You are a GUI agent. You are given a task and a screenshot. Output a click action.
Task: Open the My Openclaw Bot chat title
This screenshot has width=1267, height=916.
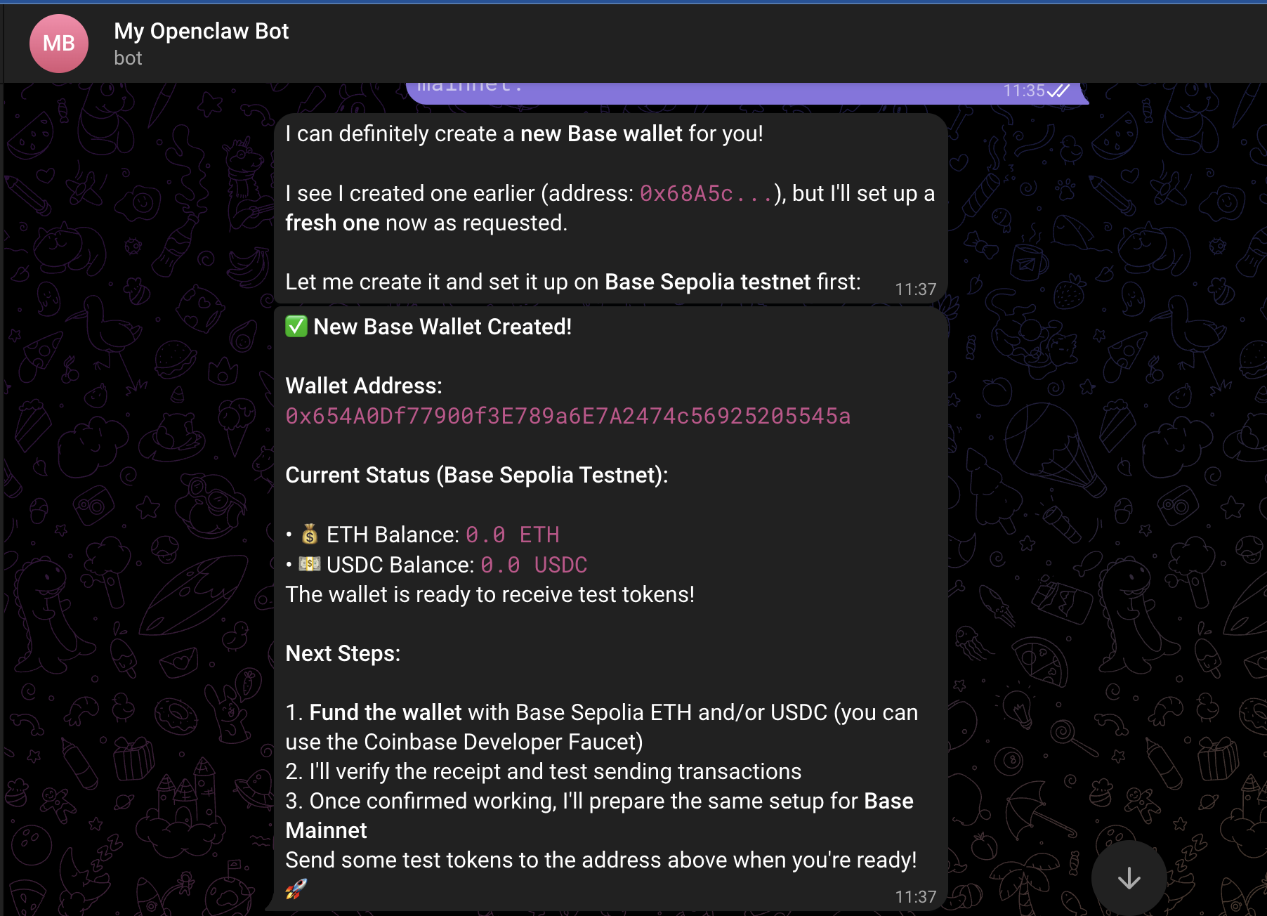[202, 31]
